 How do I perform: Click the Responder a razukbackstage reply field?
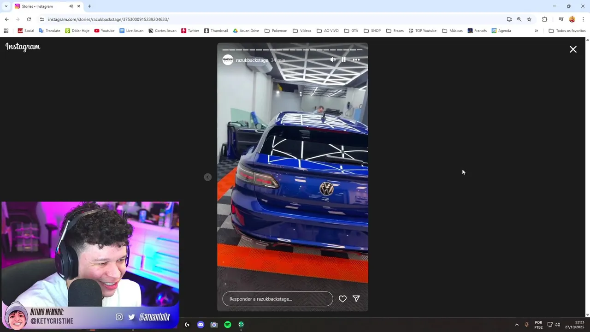277,299
